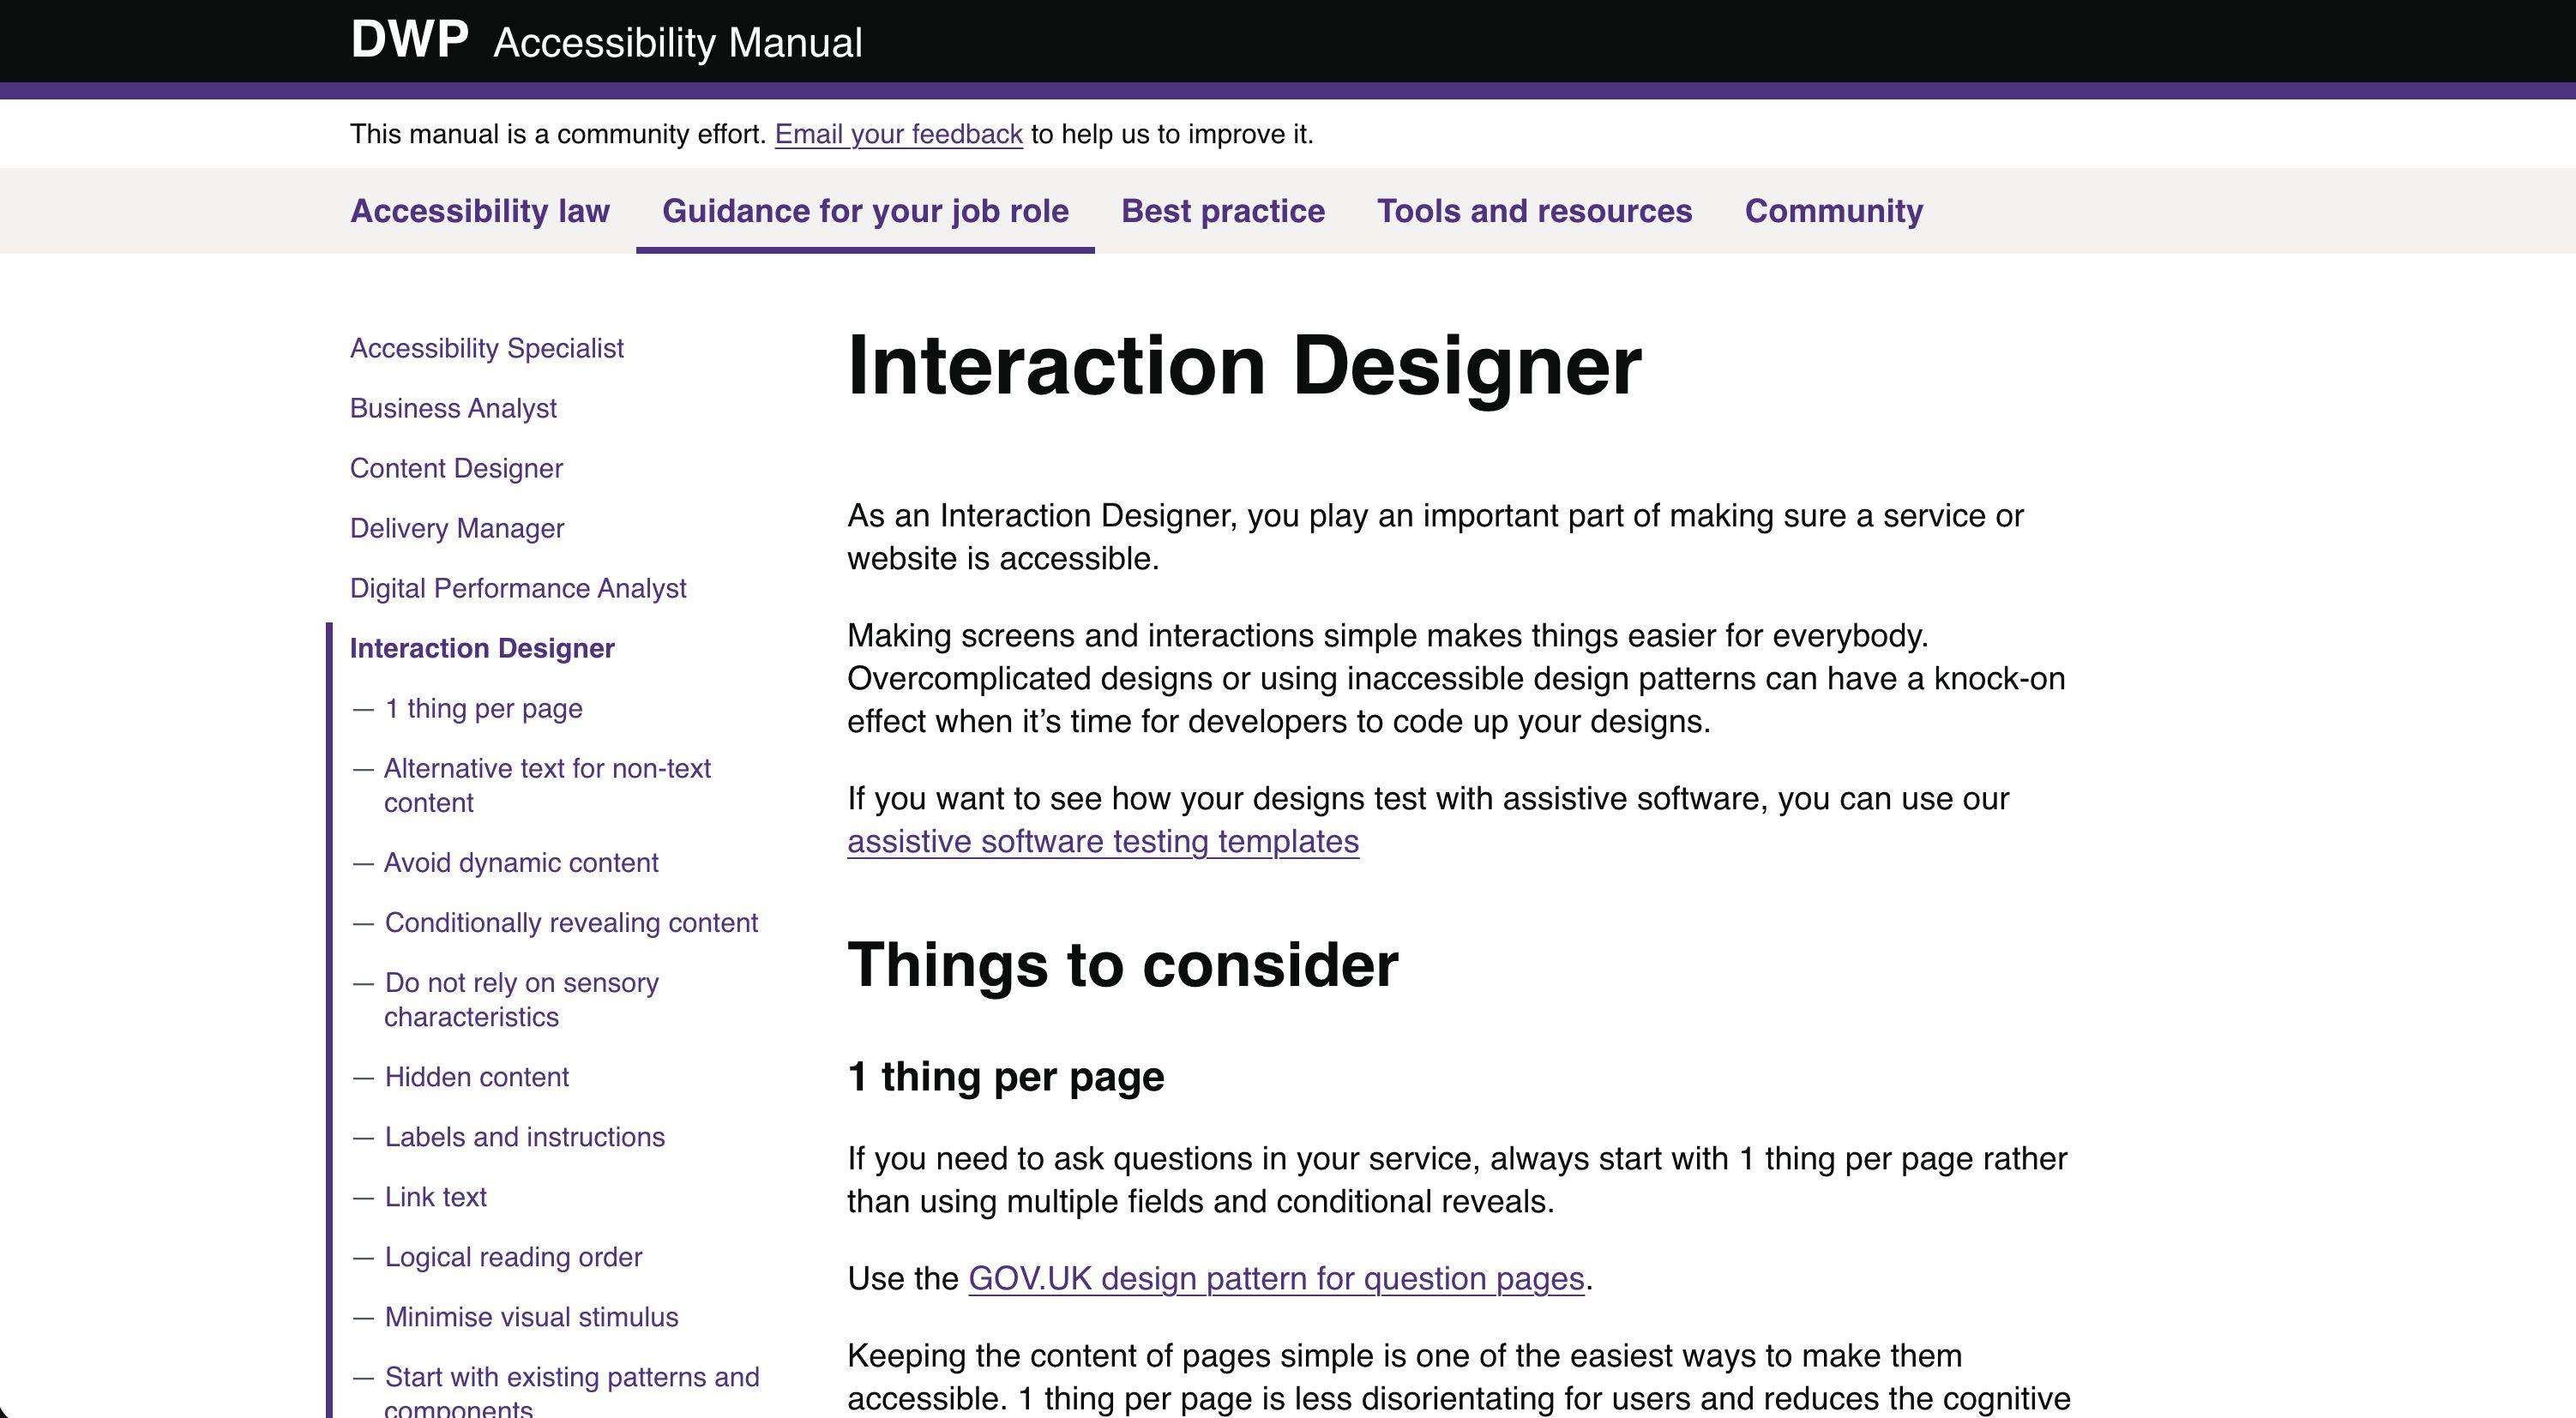Open the Accessibility Manual home link
2576x1418 pixels.
tap(677, 43)
